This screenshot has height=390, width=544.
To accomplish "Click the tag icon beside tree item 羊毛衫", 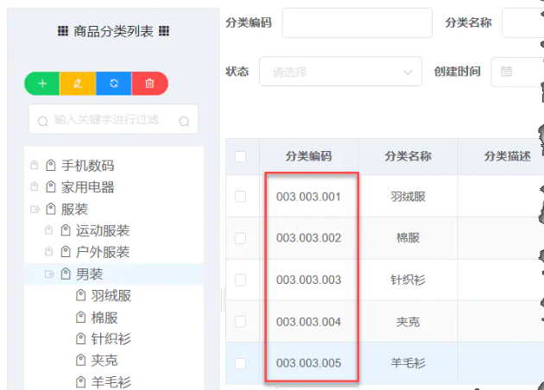I will 80,382.
